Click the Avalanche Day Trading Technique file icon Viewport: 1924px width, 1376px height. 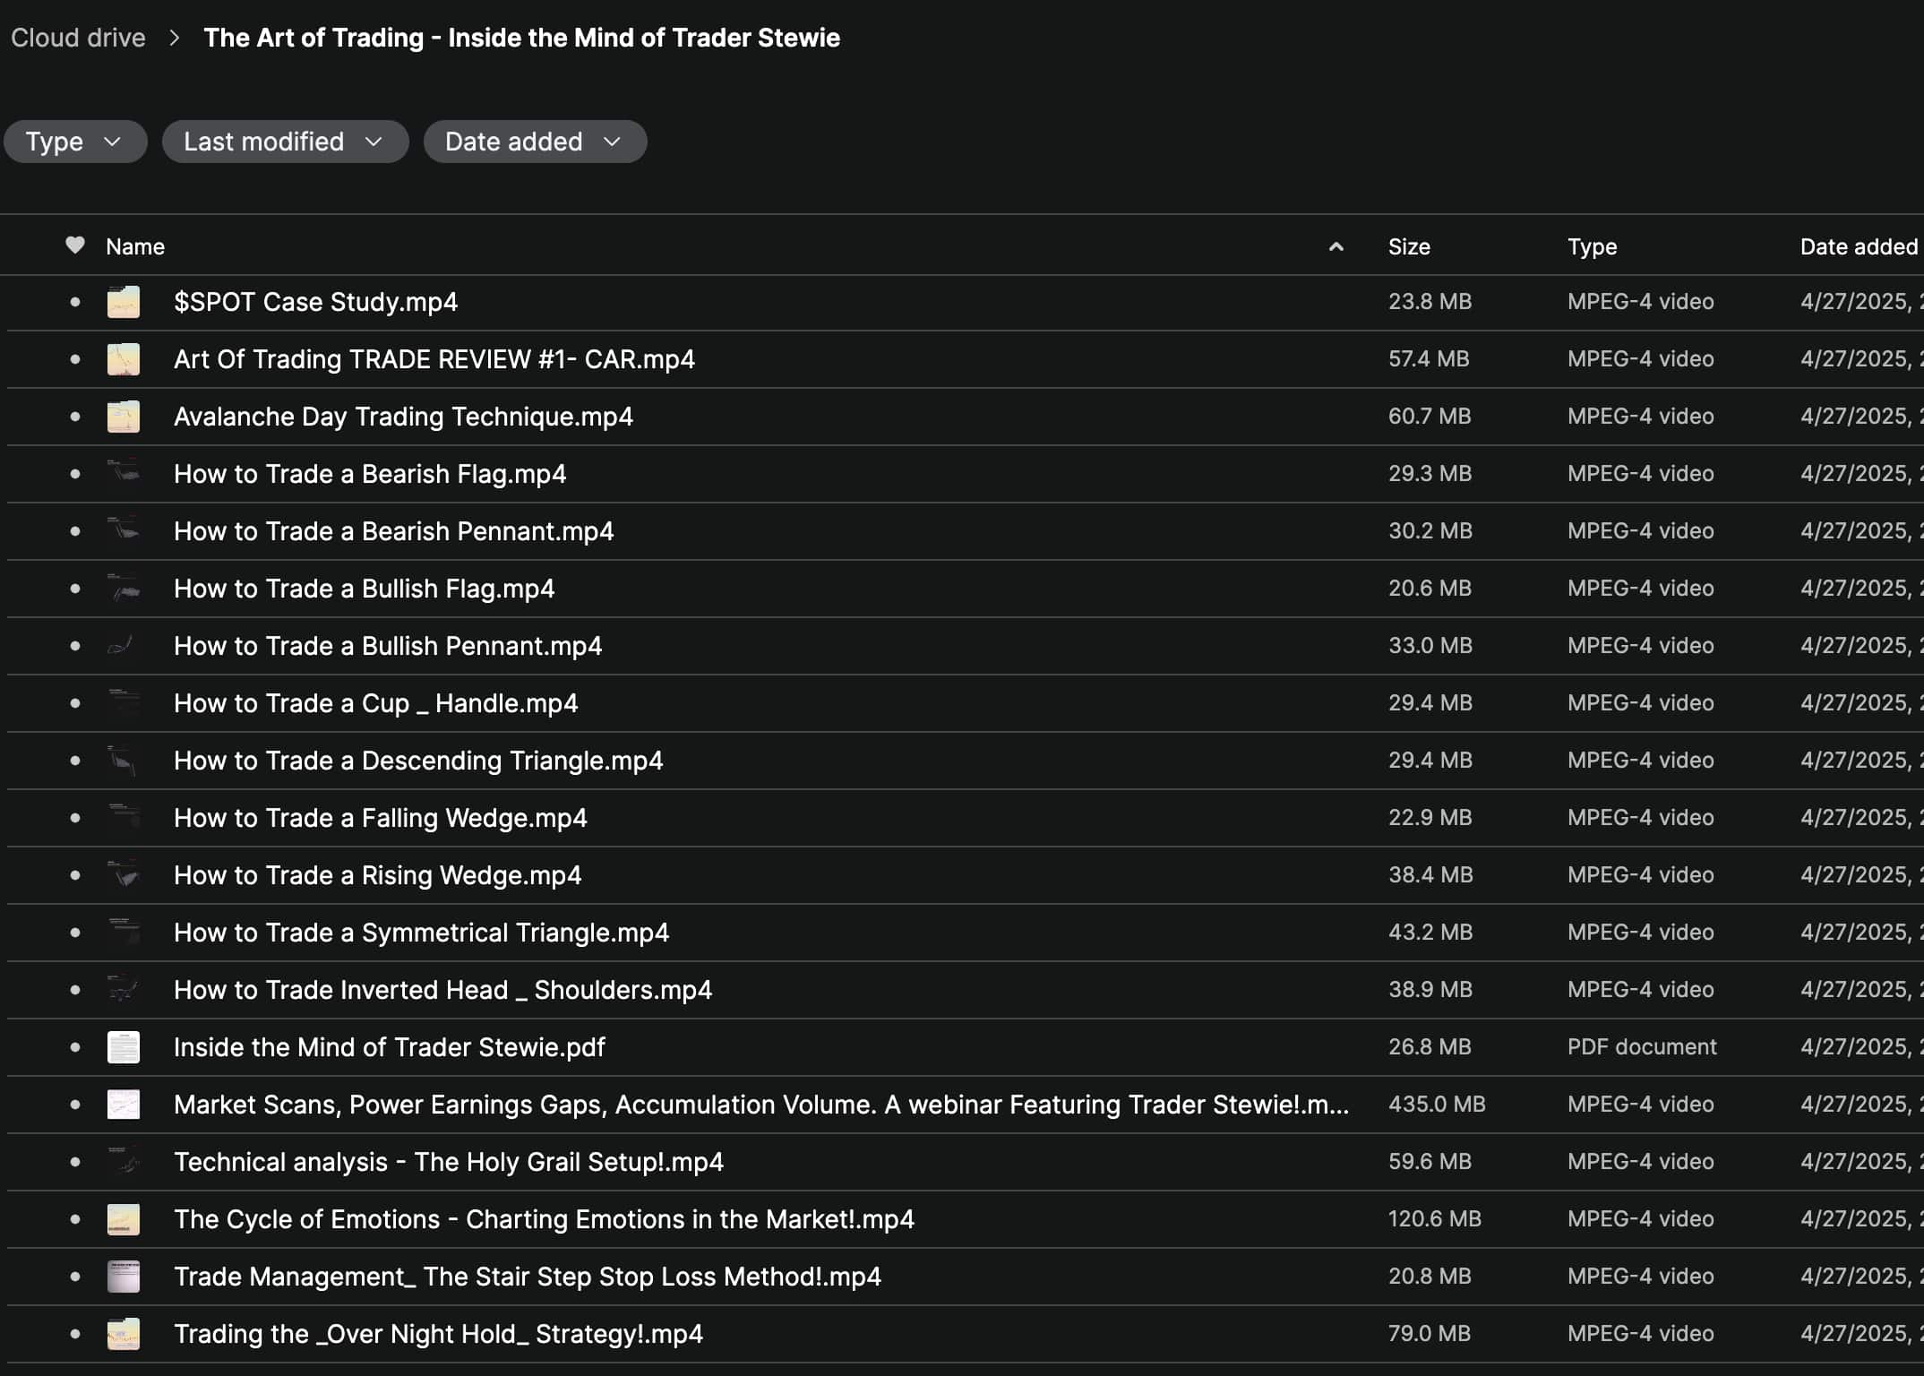124,417
